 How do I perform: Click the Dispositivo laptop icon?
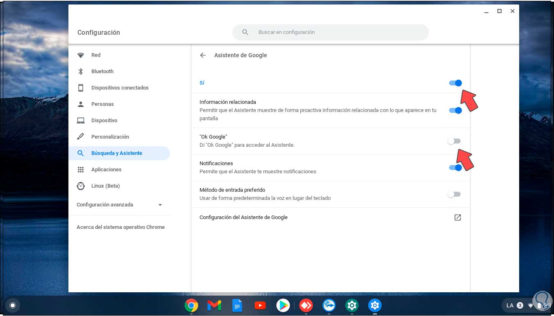coord(81,121)
